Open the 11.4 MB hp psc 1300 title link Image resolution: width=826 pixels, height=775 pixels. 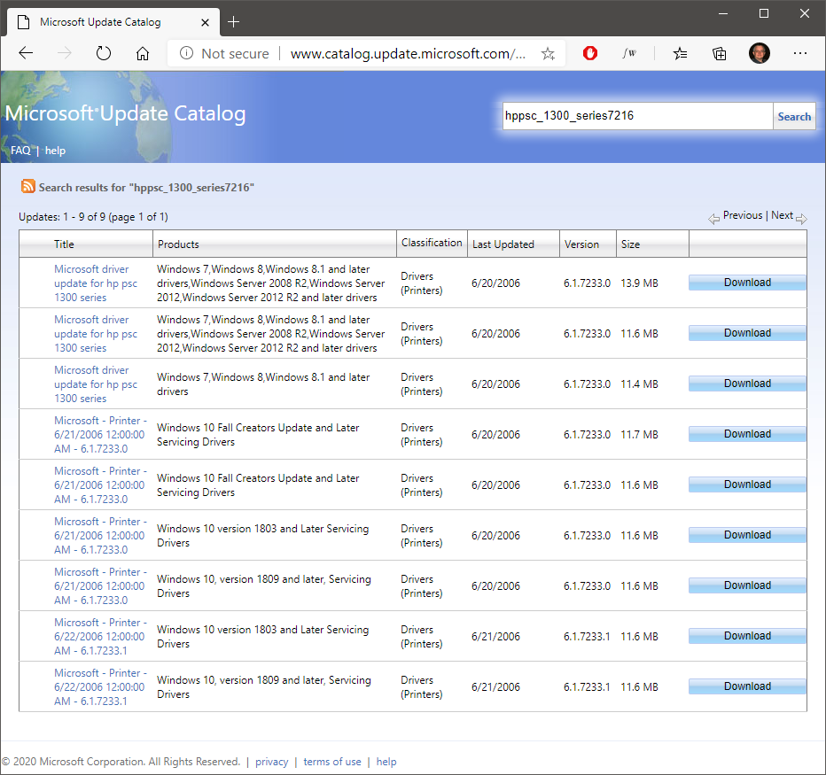[x=96, y=384]
